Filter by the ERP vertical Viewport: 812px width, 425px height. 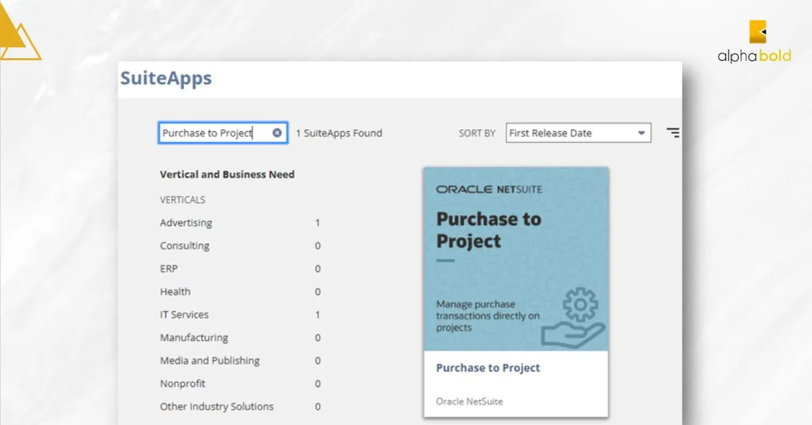[169, 269]
